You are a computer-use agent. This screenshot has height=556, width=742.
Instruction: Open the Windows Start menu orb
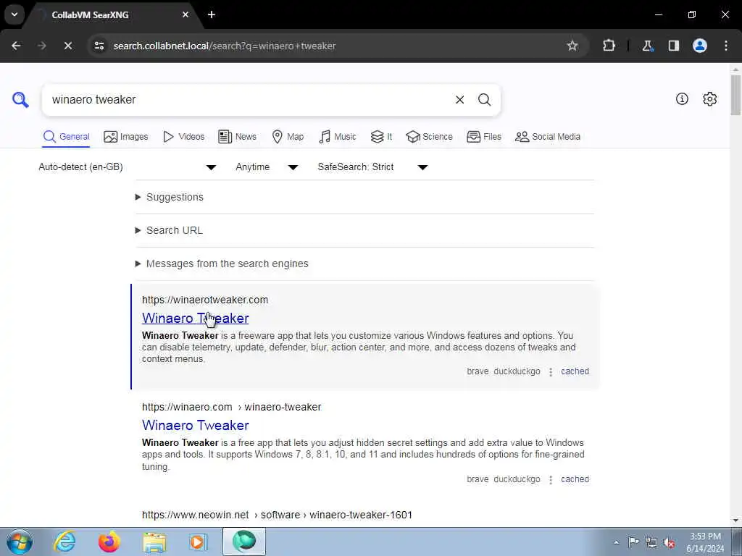[20, 542]
